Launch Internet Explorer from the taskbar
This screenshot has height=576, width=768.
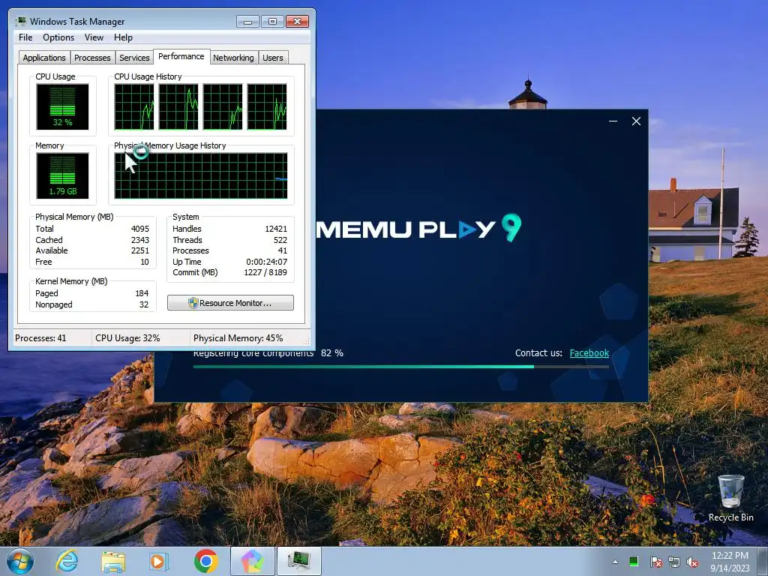[67, 561]
